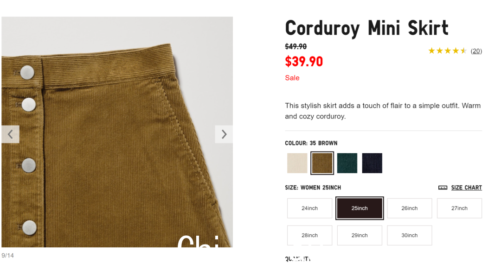Select the brown colour swatch
501x263 pixels.
point(322,163)
